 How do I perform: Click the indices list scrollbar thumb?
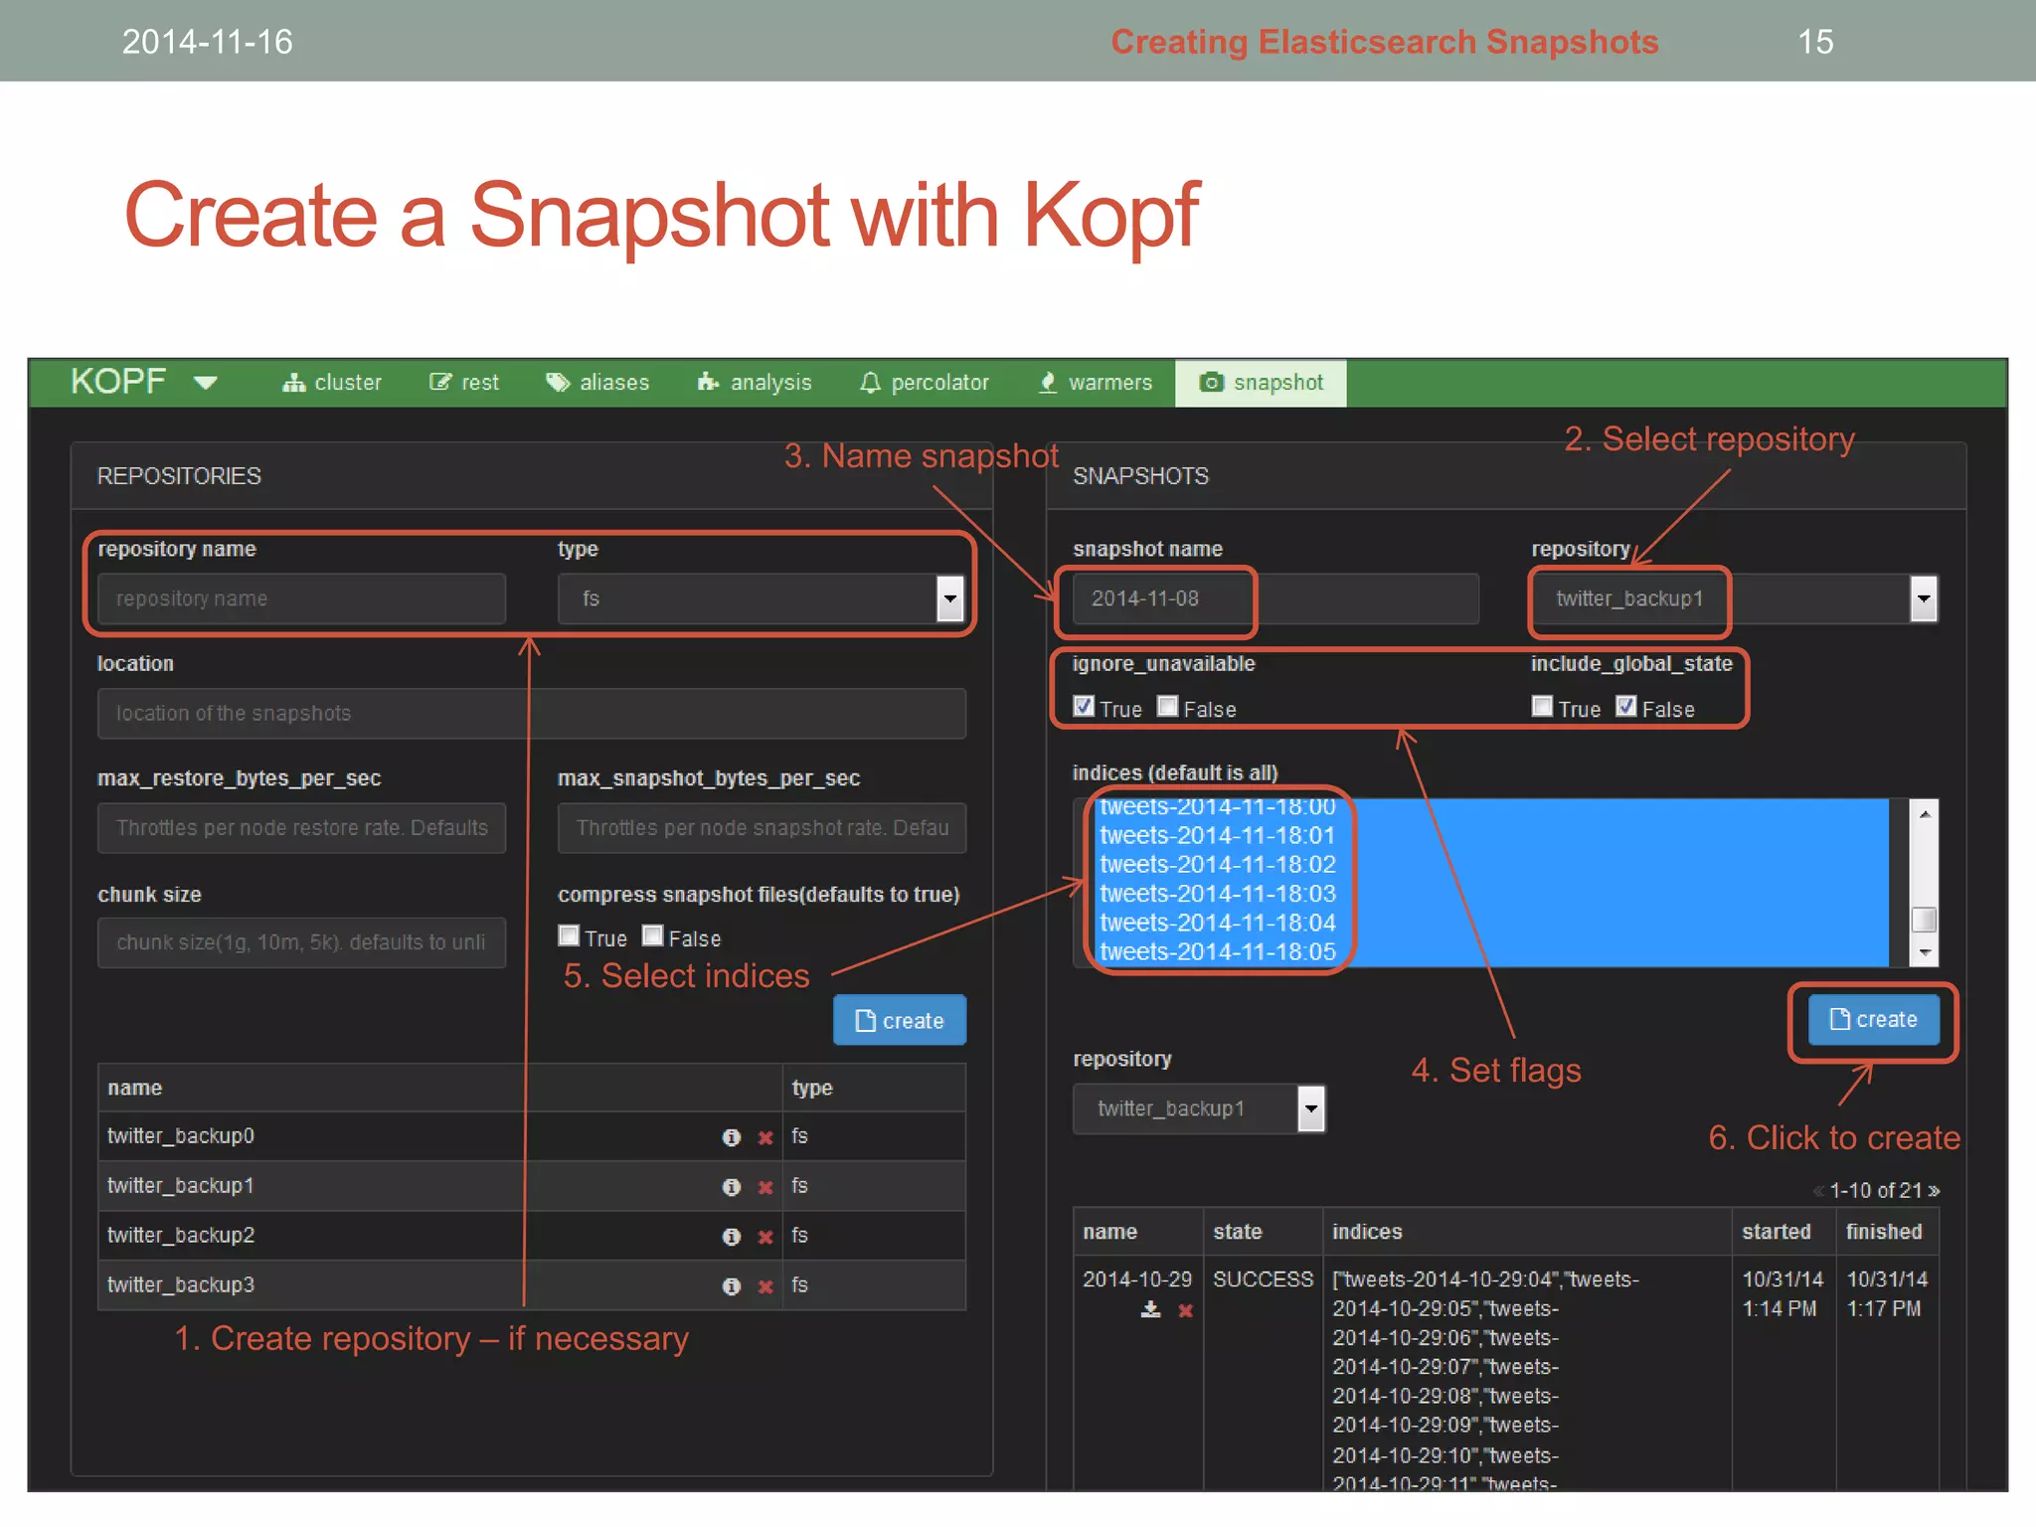point(1925,920)
